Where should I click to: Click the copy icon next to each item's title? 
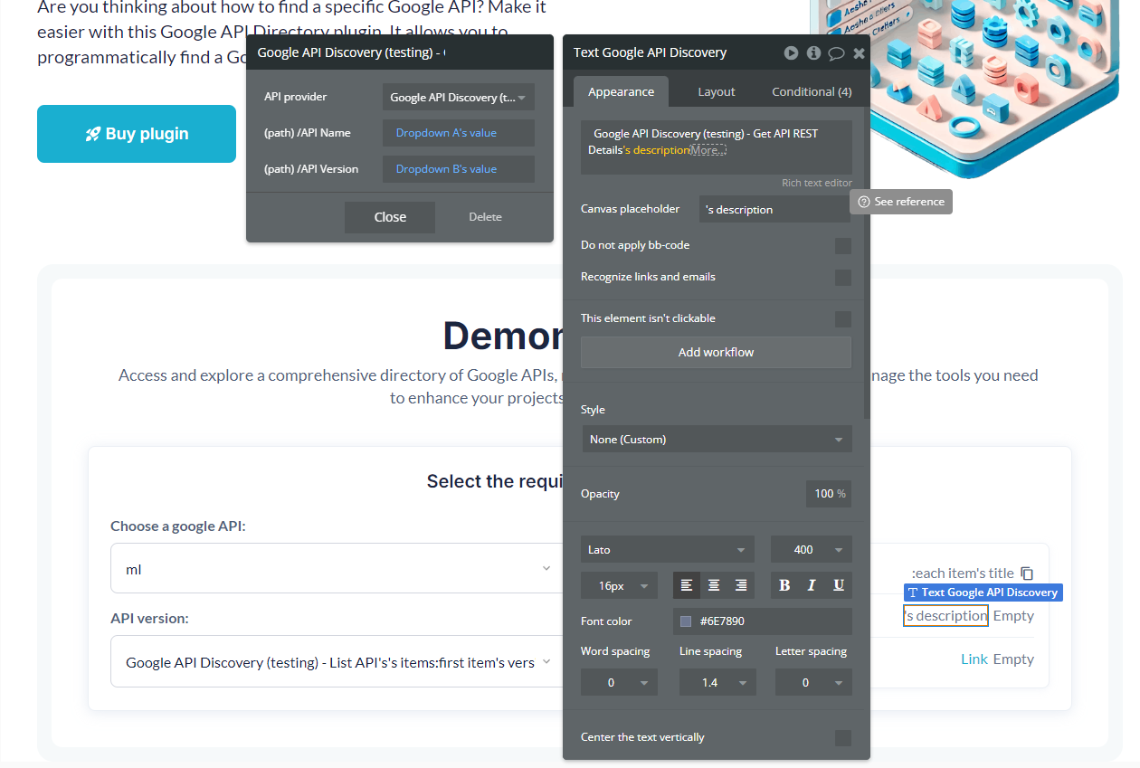tap(1027, 573)
